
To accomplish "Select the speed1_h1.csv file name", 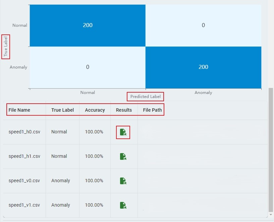I will pos(24,156).
